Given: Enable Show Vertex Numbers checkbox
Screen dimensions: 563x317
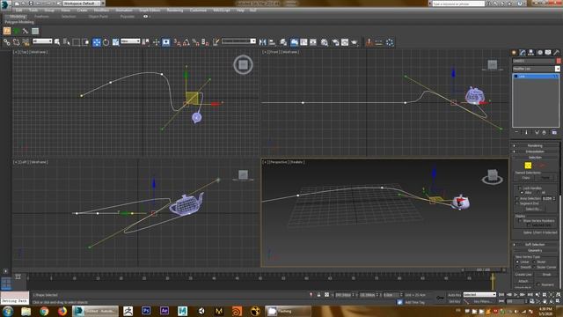Looking at the screenshot, I should (x=520, y=221).
